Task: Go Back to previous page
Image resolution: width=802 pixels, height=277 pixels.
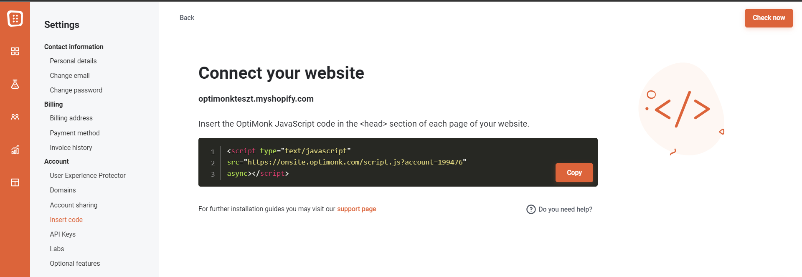Action: click(187, 17)
